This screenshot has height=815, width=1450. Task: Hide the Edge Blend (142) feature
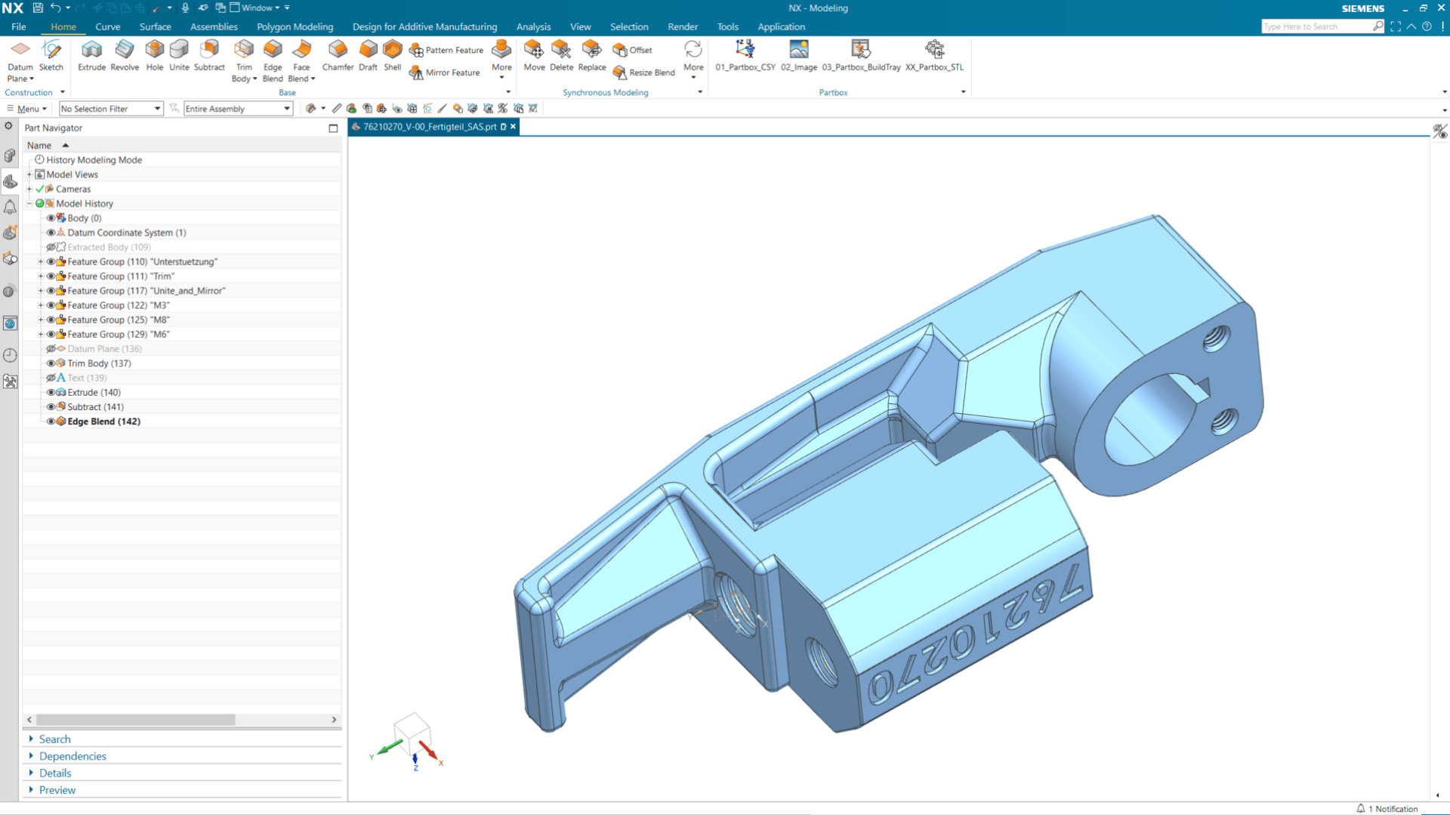[x=51, y=421]
